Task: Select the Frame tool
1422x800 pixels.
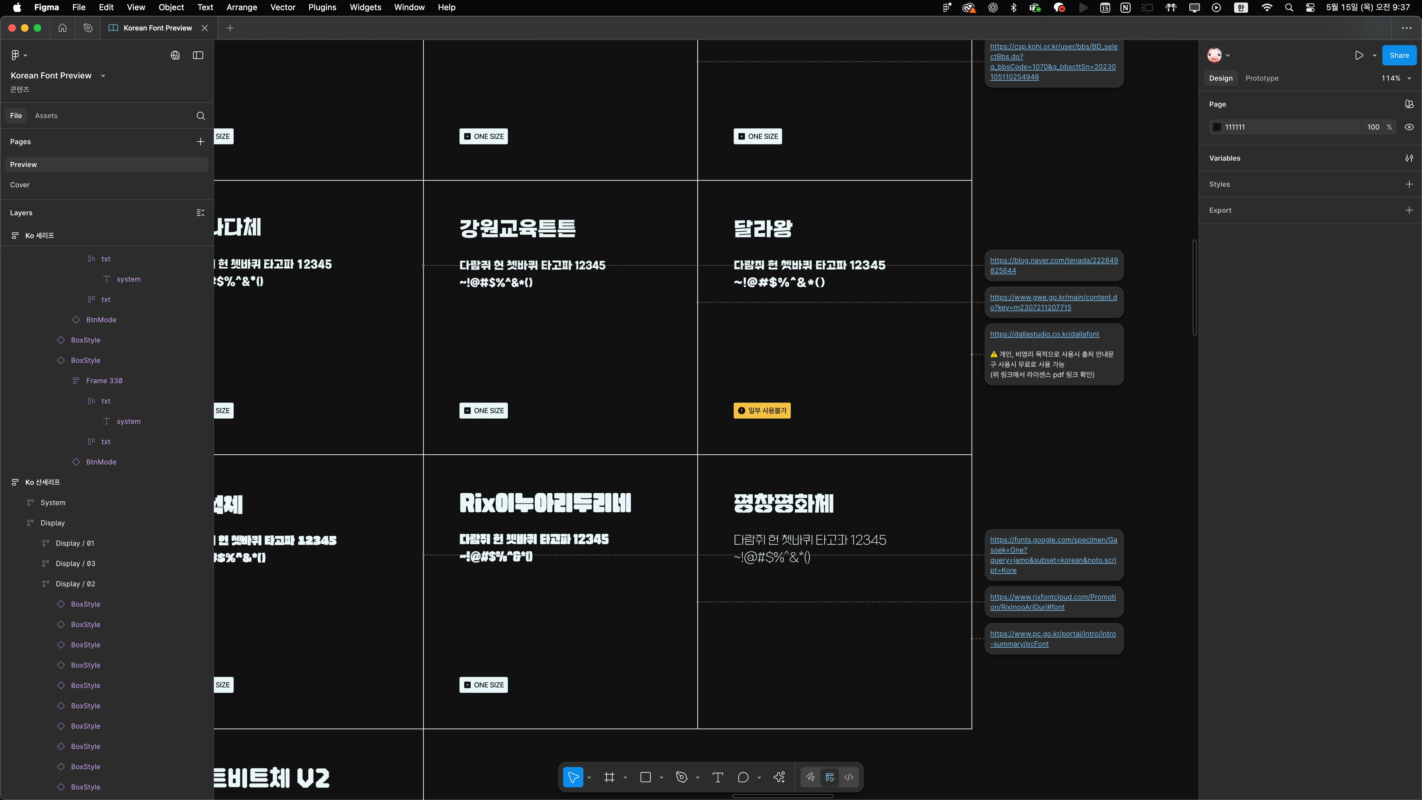Action: (x=609, y=777)
